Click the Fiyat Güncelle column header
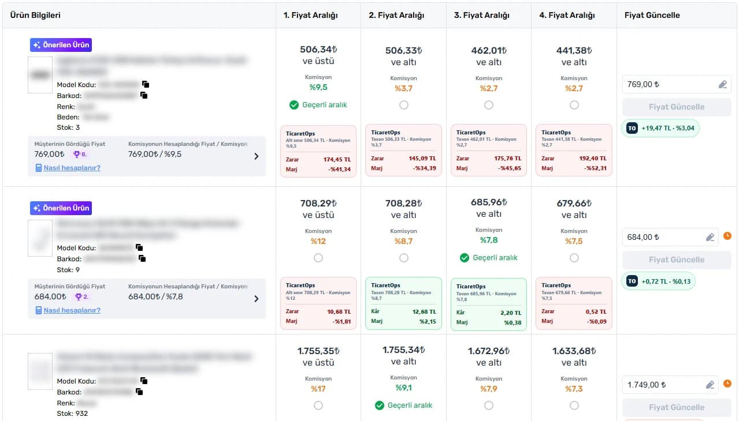The width and height of the screenshot is (739, 421). pos(652,15)
